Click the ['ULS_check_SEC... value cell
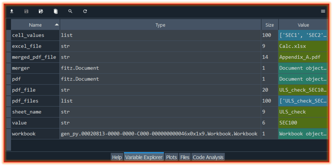The width and height of the screenshot is (333, 166). [303, 101]
